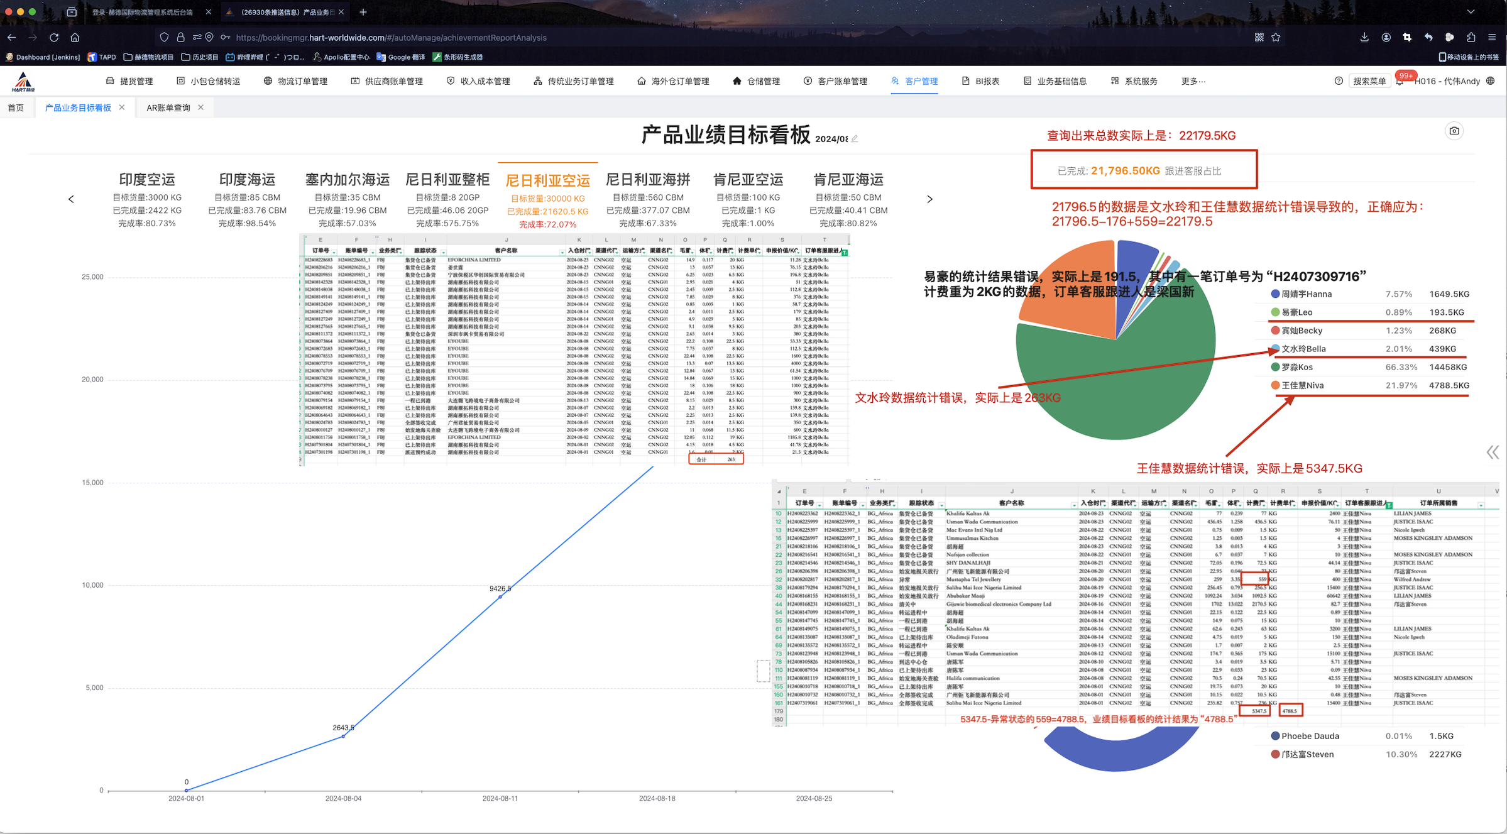Viewport: 1507px width, 834px height.
Task: Open the 更多… menu dropdown
Action: click(1193, 81)
